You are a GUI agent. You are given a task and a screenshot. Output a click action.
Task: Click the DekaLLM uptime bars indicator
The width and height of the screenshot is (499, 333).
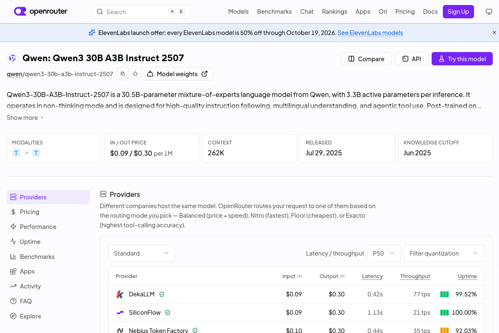click(445, 294)
